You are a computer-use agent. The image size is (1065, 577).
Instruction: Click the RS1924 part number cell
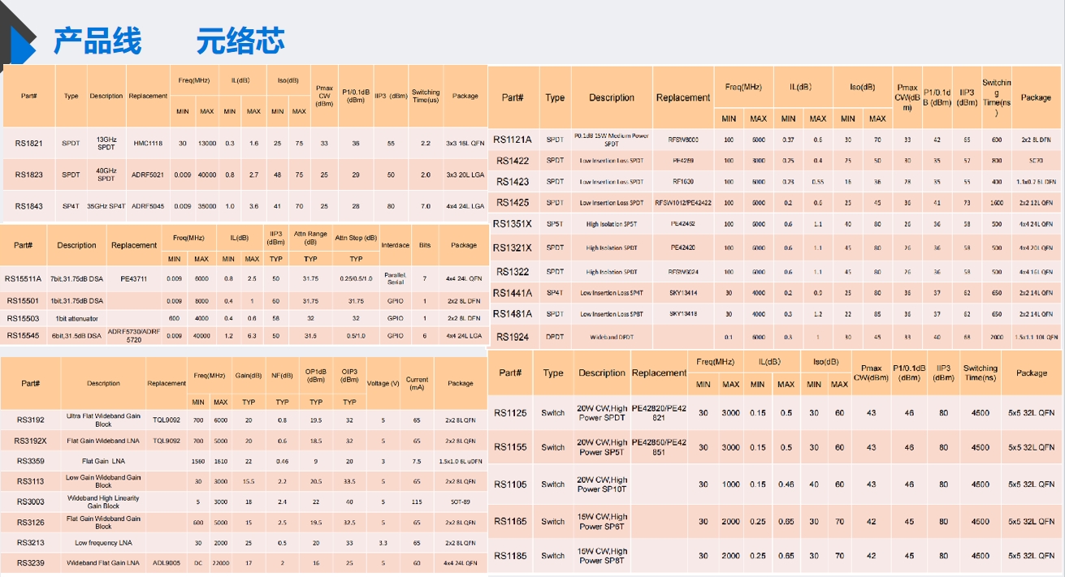click(x=513, y=337)
